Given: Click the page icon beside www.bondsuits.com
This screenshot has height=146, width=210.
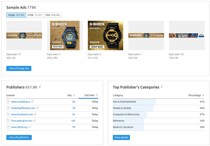Looking at the screenshot, I should [x=8, y=114].
